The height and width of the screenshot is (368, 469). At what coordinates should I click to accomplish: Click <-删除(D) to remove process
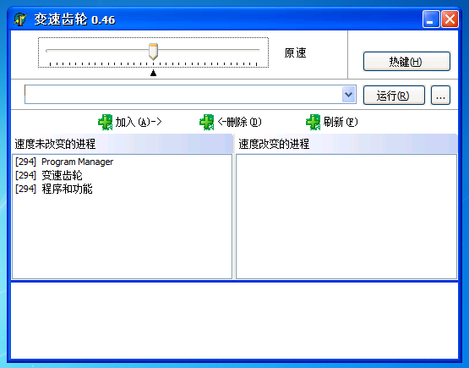point(240,122)
